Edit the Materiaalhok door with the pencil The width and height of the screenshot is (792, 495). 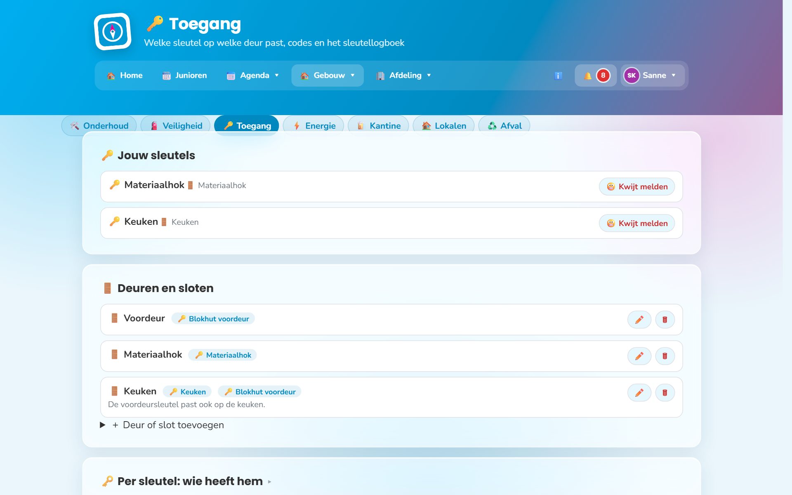pos(639,356)
